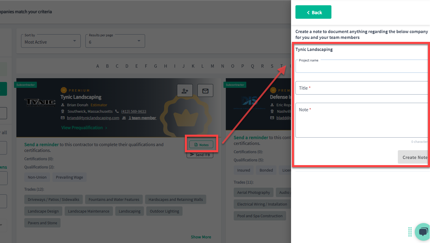Click the envelope icon on Tynic Landscaping card
The height and width of the screenshot is (243, 430).
point(205,90)
